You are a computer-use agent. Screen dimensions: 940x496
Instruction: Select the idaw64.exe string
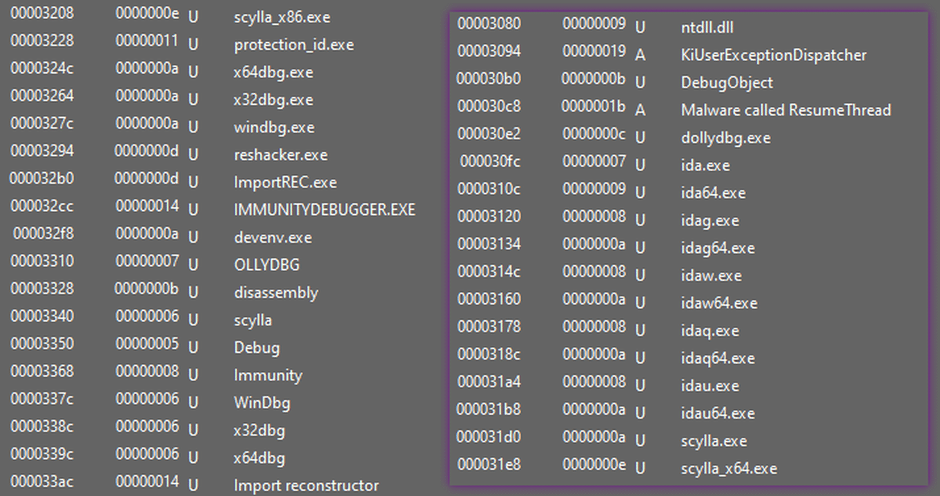[718, 303]
